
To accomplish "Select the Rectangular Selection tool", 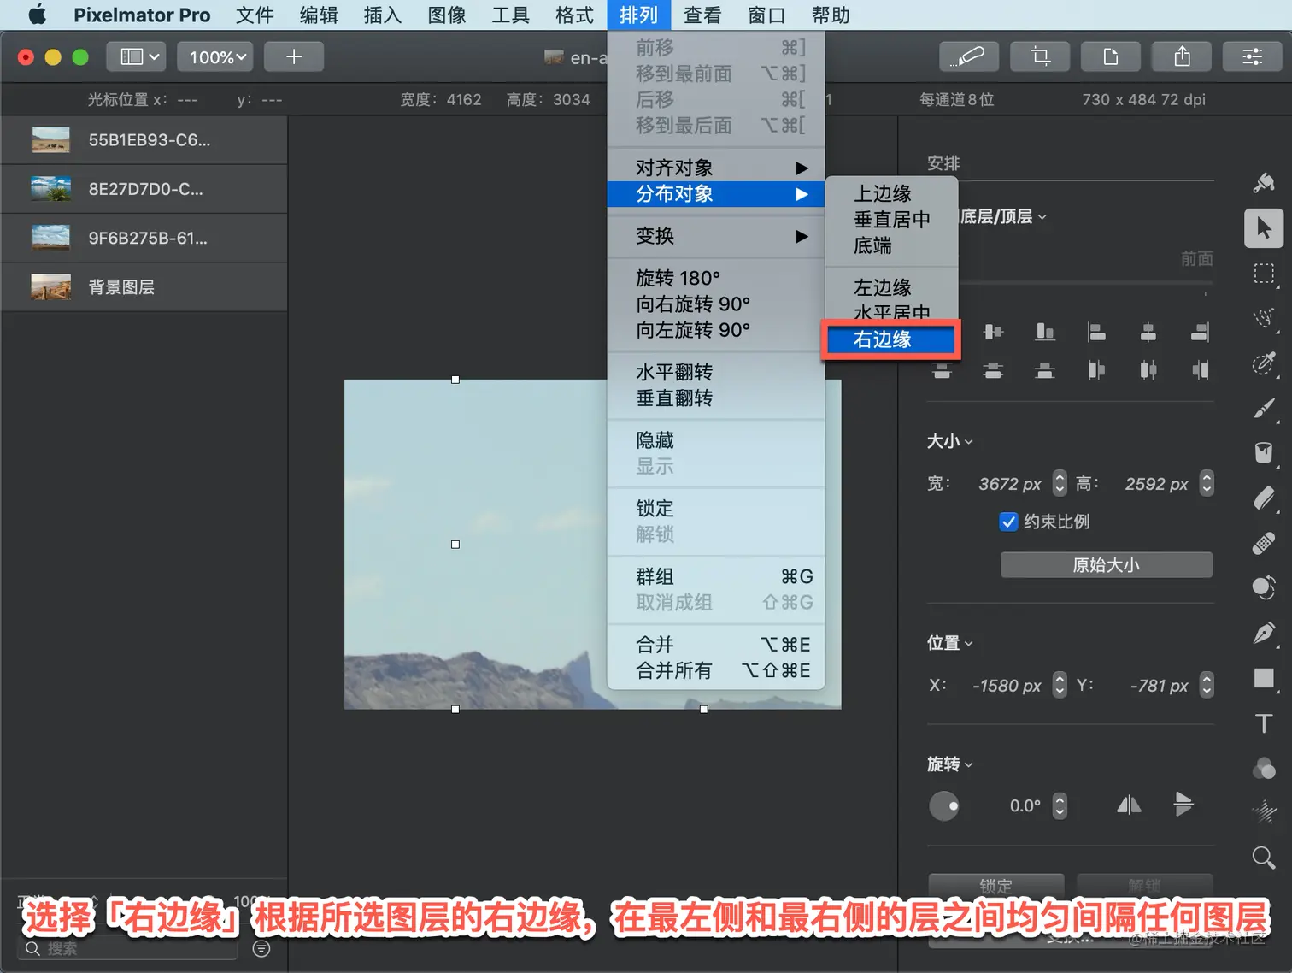I will tap(1264, 274).
